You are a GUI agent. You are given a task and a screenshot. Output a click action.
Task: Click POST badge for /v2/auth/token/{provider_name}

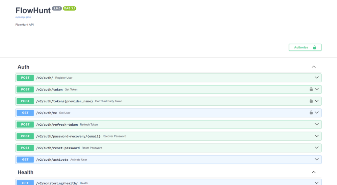coord(25,101)
